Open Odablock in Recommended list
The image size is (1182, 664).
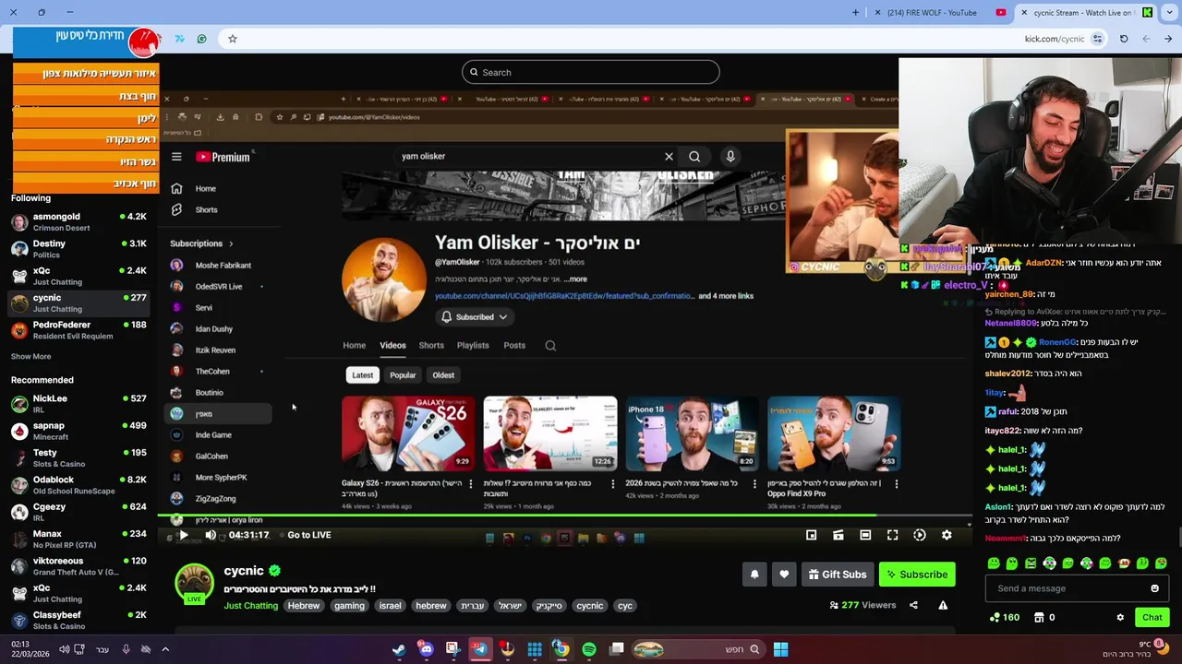[x=79, y=484]
